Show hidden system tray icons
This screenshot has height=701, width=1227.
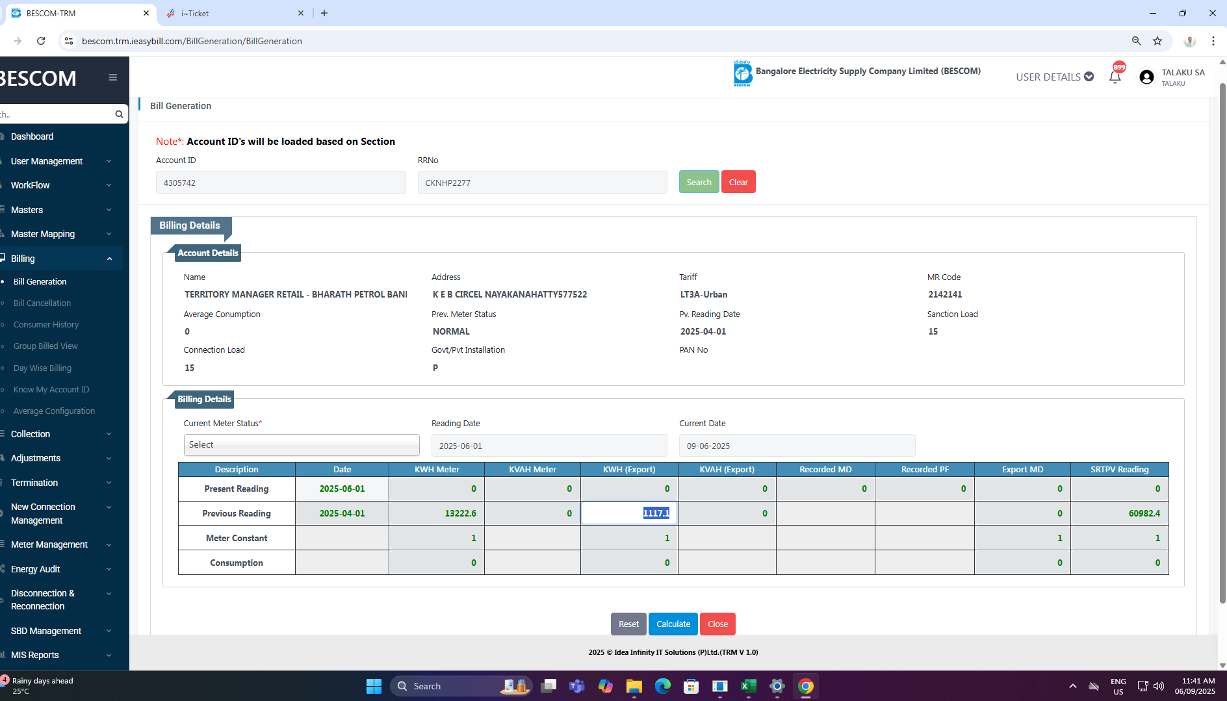pos(1073,686)
